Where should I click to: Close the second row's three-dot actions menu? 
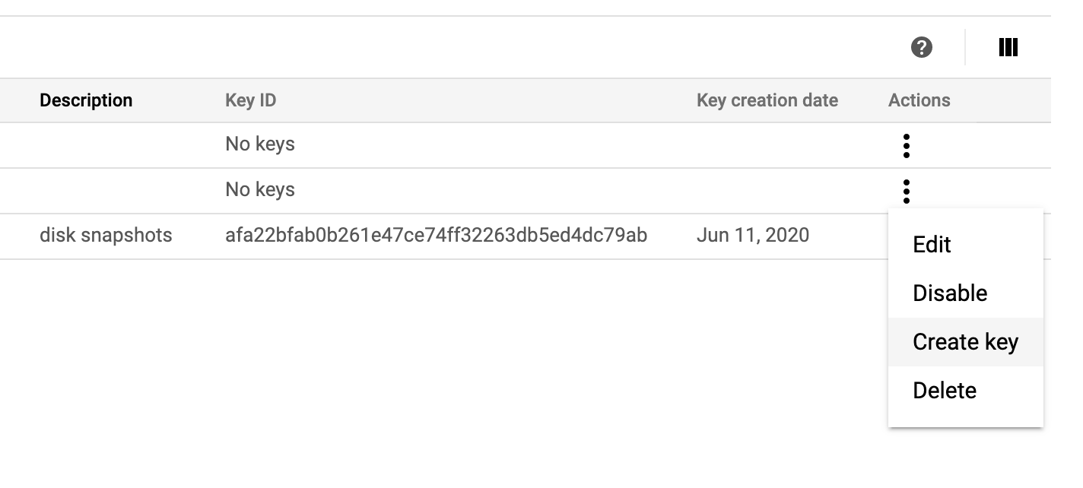pos(906,190)
